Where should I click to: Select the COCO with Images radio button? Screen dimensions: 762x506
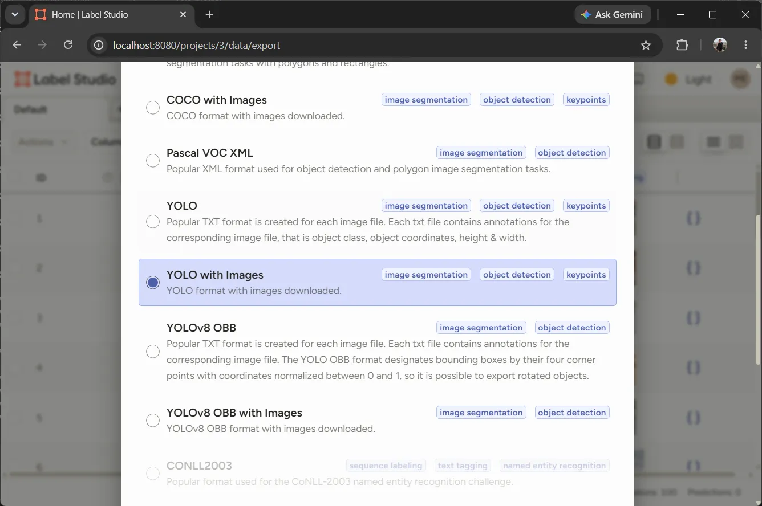tap(153, 107)
